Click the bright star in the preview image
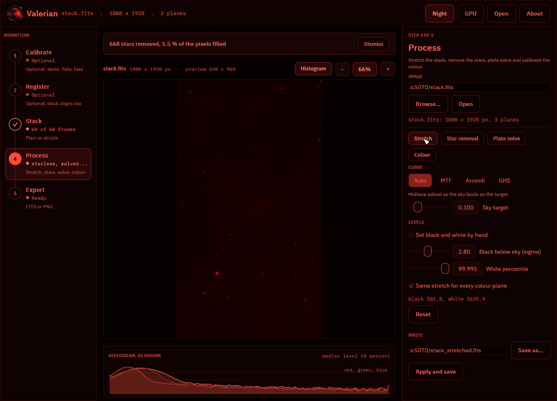The height and width of the screenshot is (401, 557). 217,273
